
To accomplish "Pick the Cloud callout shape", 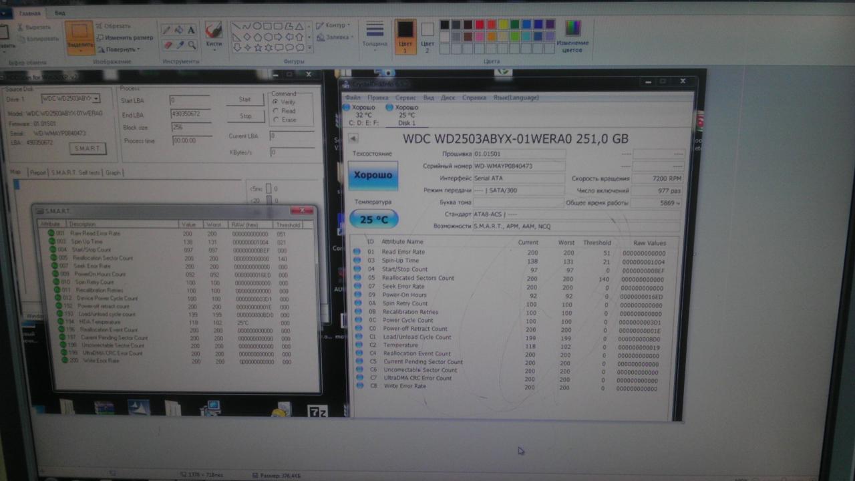I will point(301,47).
